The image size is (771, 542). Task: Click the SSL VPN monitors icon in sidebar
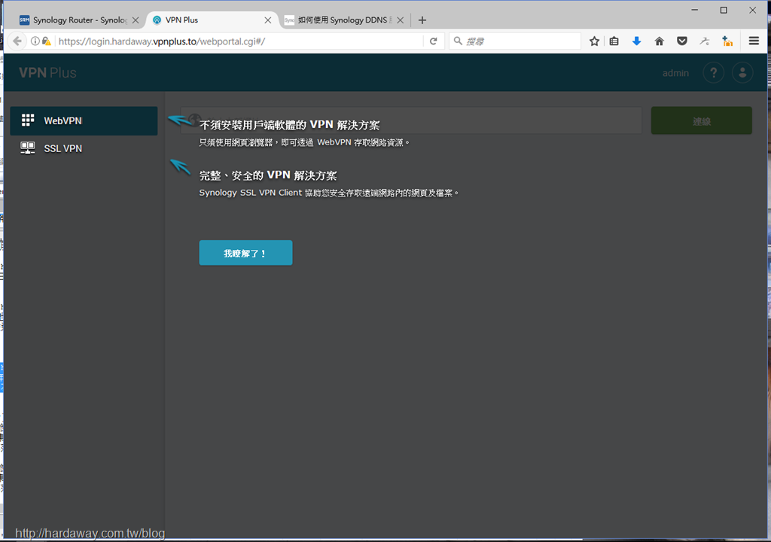pos(28,148)
